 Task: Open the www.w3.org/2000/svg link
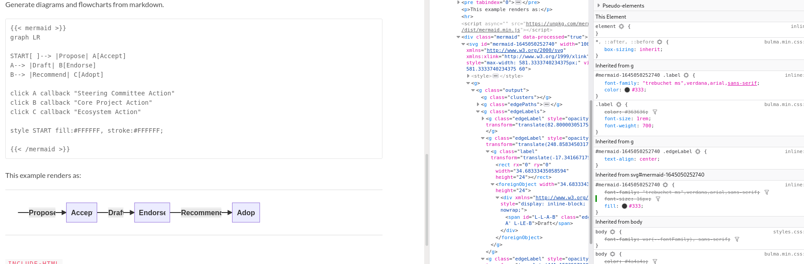tap(525, 51)
